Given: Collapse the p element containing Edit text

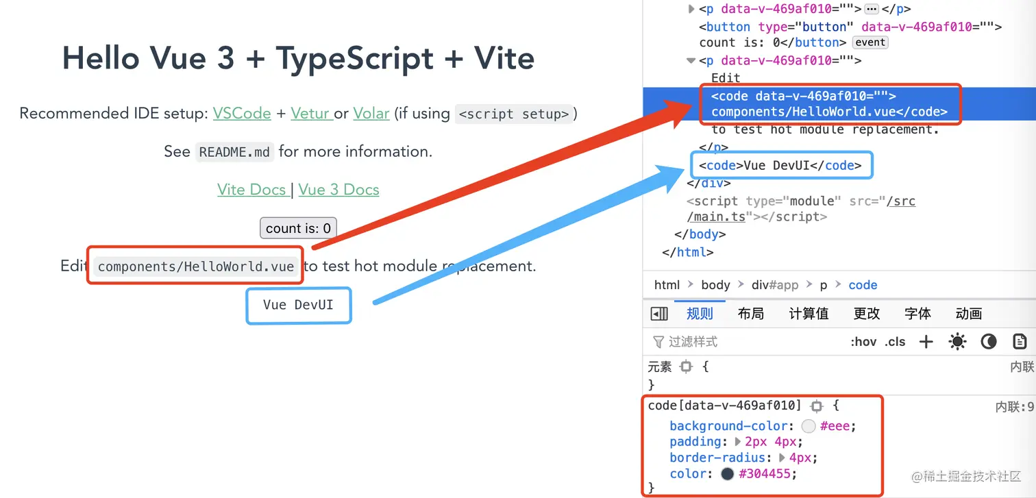Looking at the screenshot, I should click(x=691, y=60).
